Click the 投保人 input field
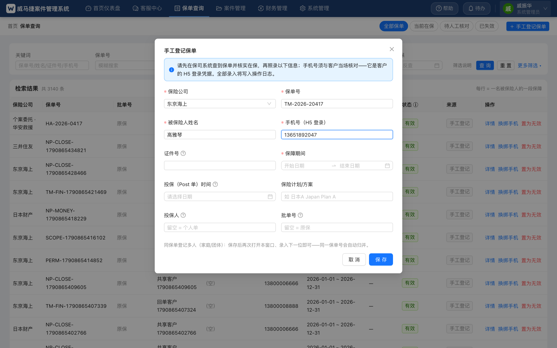Screen dimensions: 557x348 point(220,227)
